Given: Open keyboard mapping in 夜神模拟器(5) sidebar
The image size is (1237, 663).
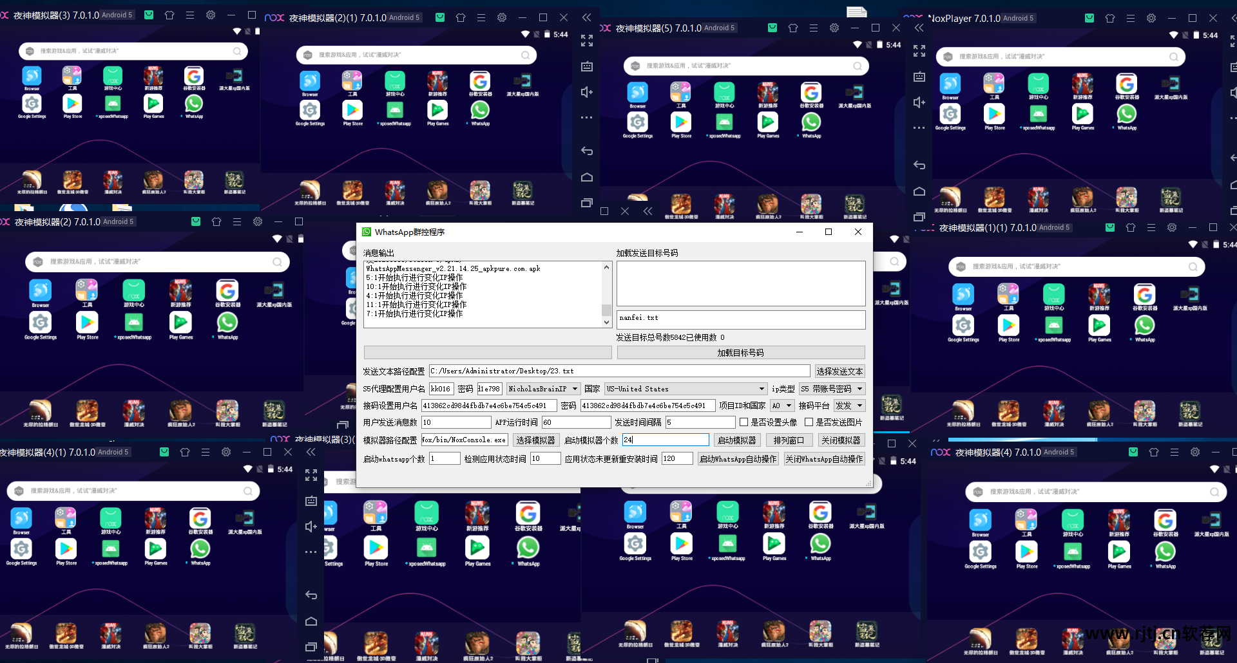Looking at the screenshot, I should coord(919,77).
